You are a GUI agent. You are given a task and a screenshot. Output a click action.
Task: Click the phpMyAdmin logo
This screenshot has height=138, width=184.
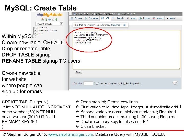(x=49, y=15)
